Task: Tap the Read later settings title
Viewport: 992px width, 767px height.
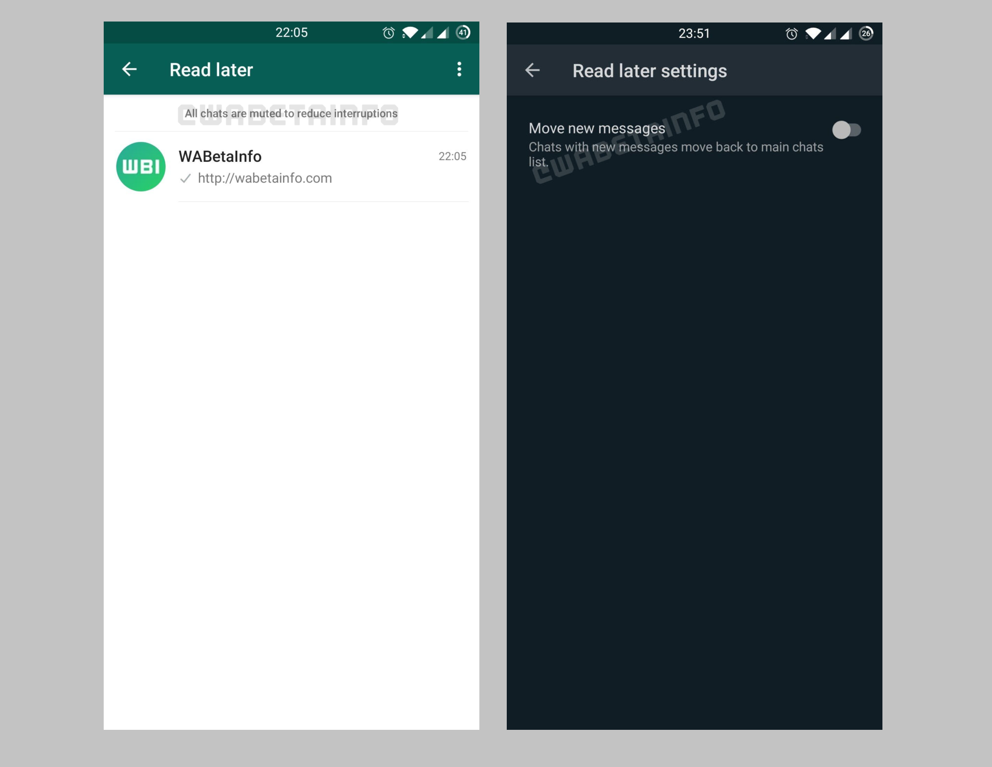Action: (x=650, y=71)
